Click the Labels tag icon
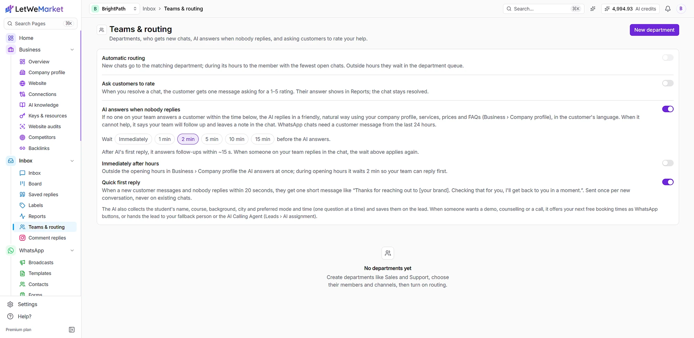 pyautogui.click(x=23, y=205)
